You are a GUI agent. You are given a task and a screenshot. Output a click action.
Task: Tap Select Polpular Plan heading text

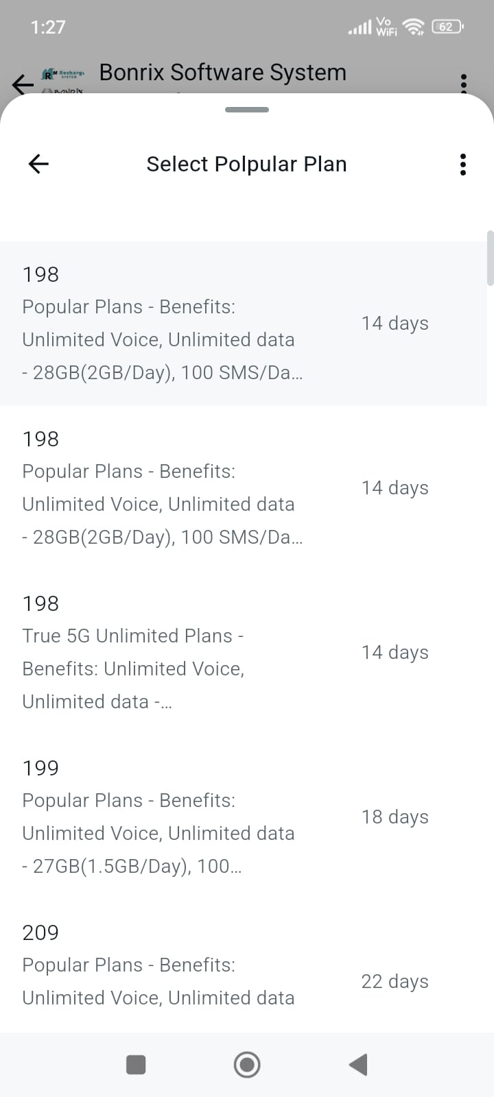(x=246, y=165)
